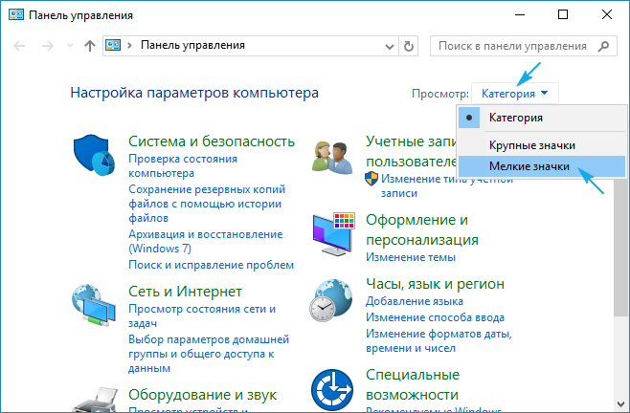Click Поиск и исправление проблем link
Image resolution: width=630 pixels, height=413 pixels.
click(x=211, y=265)
